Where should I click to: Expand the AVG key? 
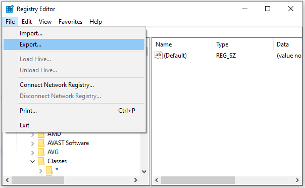[x=33, y=153]
